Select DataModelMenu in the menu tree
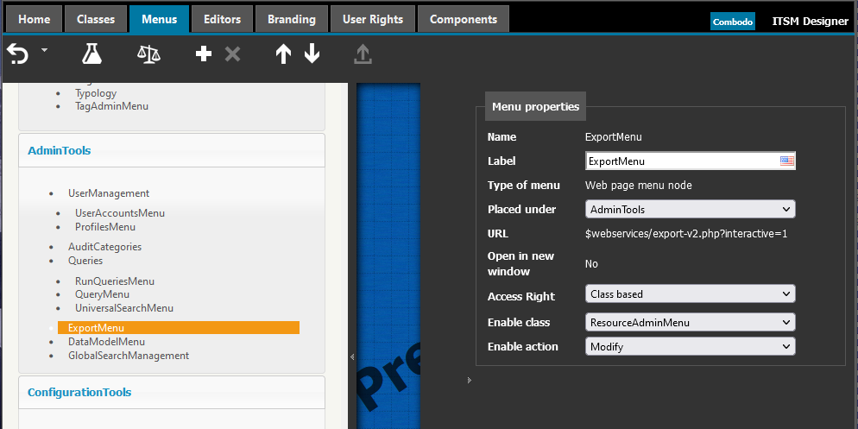858x429 pixels. 106,342
